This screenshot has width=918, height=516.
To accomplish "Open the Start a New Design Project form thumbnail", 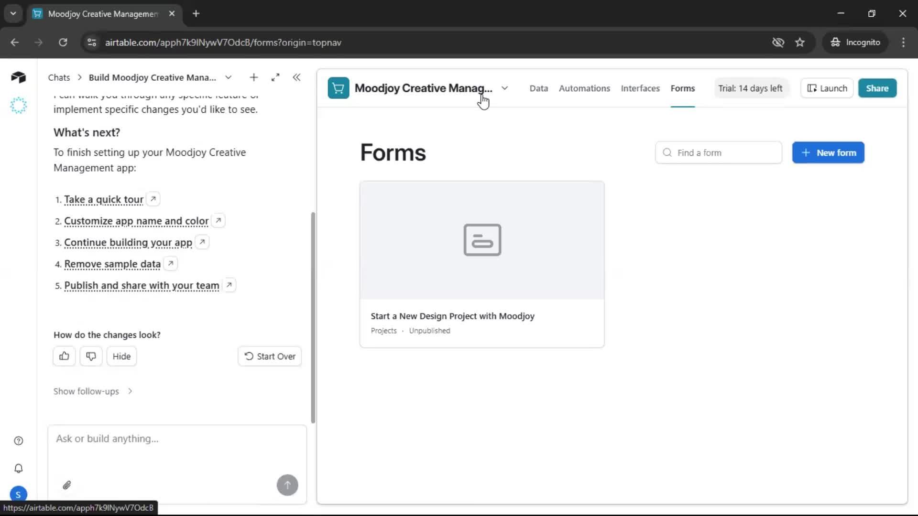I will [481, 240].
